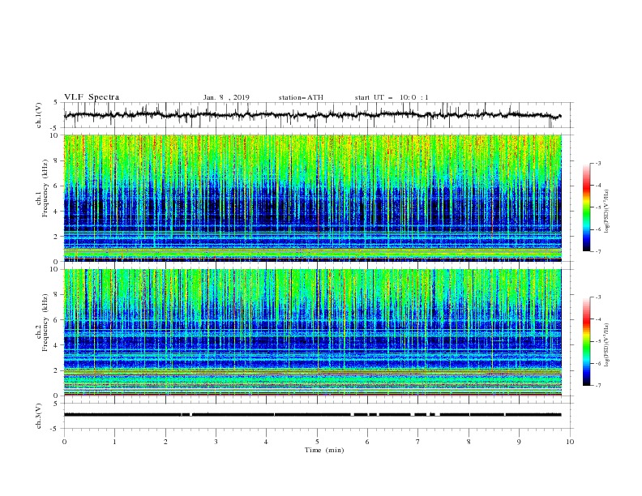Click the "ch.1(V)" waveform axis label

tap(39, 115)
